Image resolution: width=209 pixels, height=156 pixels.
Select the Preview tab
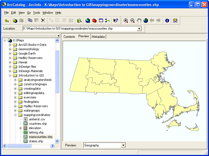pos(84,36)
